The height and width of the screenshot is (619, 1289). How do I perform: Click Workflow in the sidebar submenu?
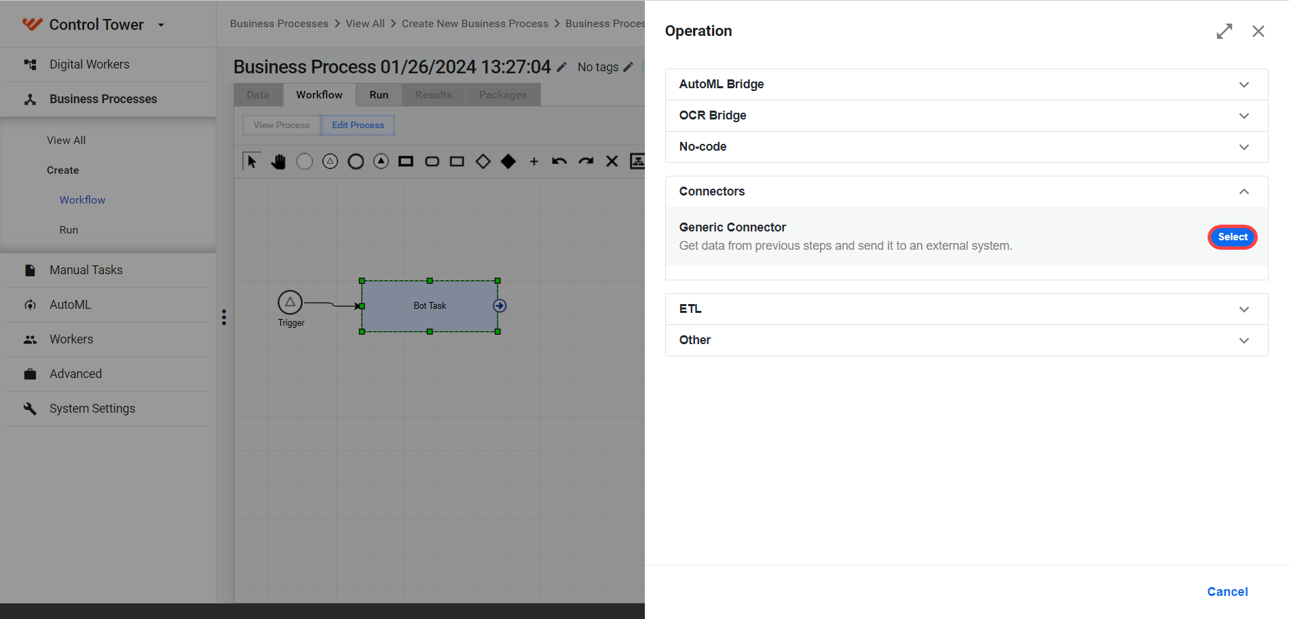(82, 200)
